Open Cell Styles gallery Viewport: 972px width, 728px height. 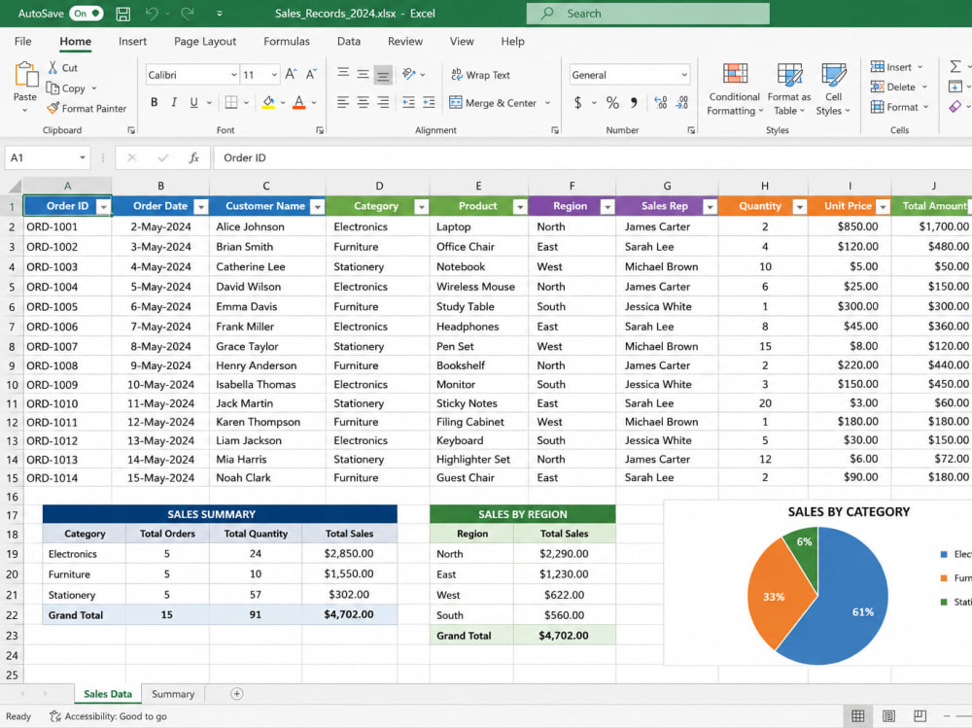point(833,89)
